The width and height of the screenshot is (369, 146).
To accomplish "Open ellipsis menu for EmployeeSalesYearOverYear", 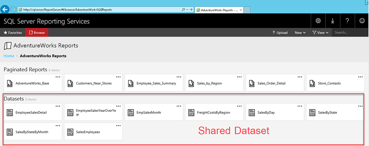I will point(118,106).
